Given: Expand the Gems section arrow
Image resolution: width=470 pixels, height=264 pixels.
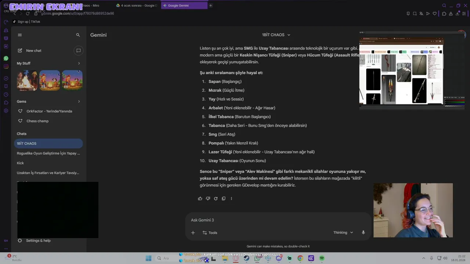Looking at the screenshot, I should (79, 102).
